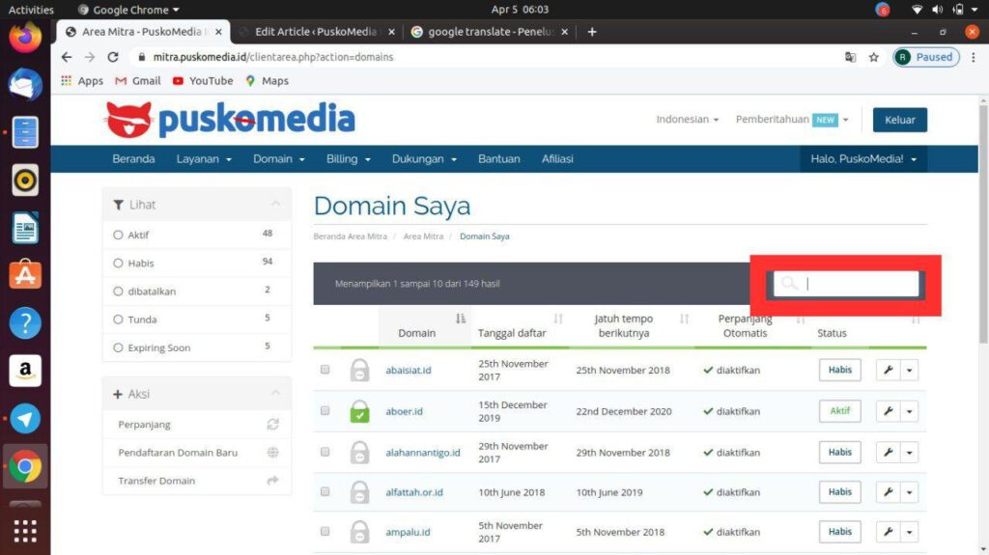Click the green lock icon for aboer.id
This screenshot has width=989, height=555.
(359, 411)
